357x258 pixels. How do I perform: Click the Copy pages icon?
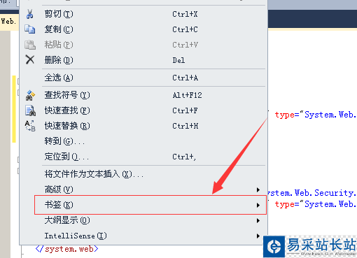coord(30,29)
